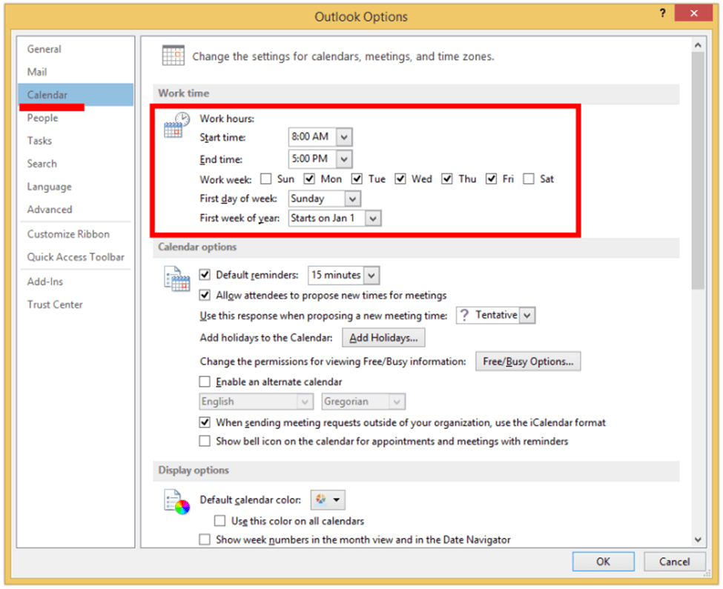
Task: Open the Start time dropdown
Action: tap(344, 136)
